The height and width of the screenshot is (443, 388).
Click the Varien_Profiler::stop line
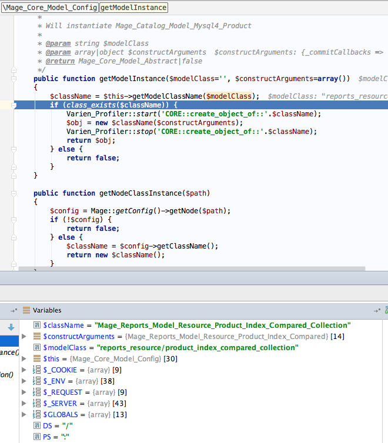click(192, 132)
